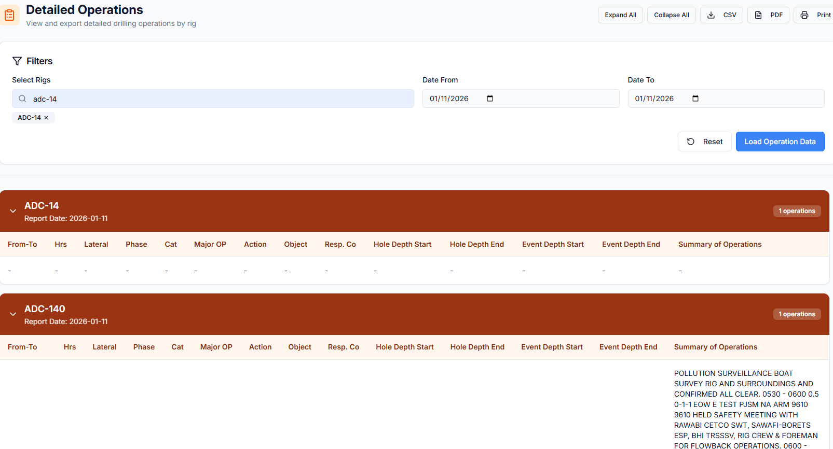Click the printer icon
The width and height of the screenshot is (833, 449).
804,15
